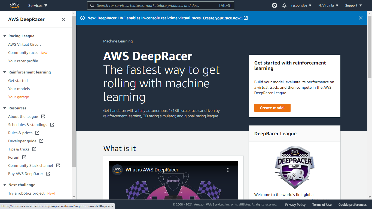Click external link icon beside Developer guide
The width and height of the screenshot is (372, 209).
(x=41, y=141)
